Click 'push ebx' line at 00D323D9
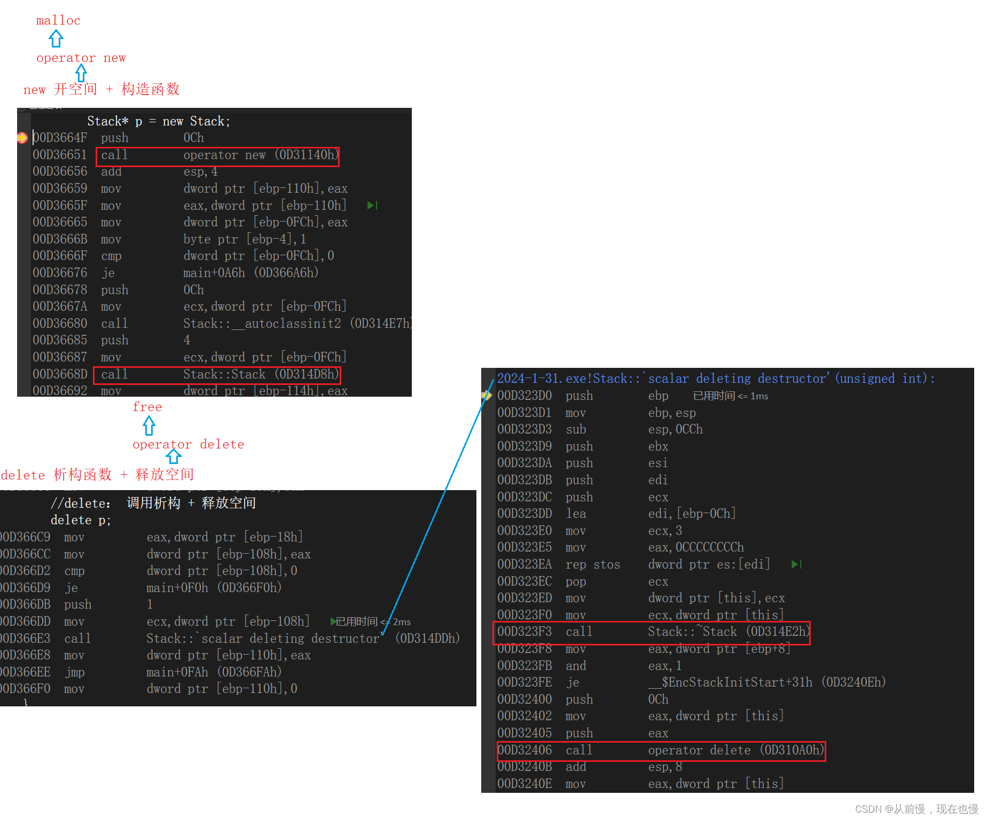This screenshot has width=987, height=819. (583, 446)
